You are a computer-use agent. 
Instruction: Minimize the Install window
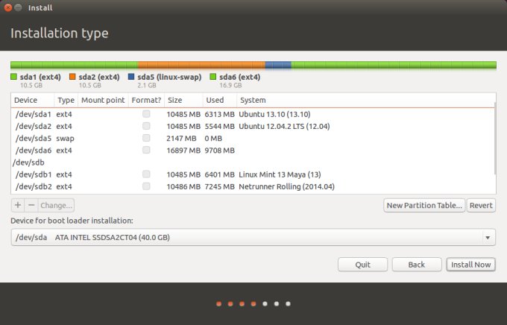coord(19,7)
